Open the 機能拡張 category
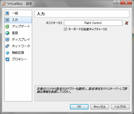 pyautogui.click(x=18, y=53)
